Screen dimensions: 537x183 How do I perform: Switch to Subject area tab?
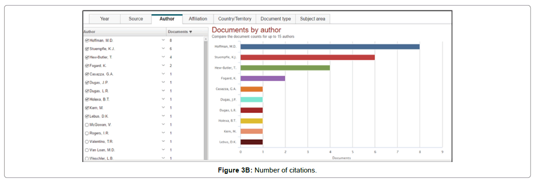pos(313,19)
